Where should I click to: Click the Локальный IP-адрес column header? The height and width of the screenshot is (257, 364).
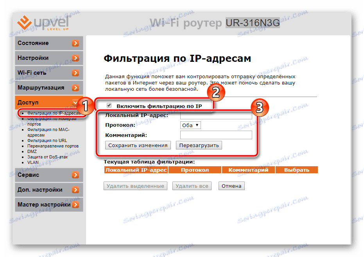(x=136, y=170)
